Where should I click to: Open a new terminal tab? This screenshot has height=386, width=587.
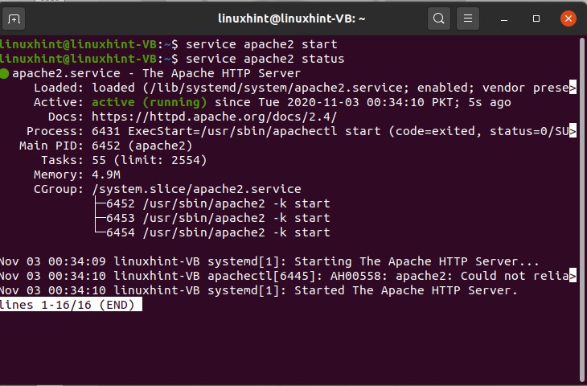coord(15,18)
